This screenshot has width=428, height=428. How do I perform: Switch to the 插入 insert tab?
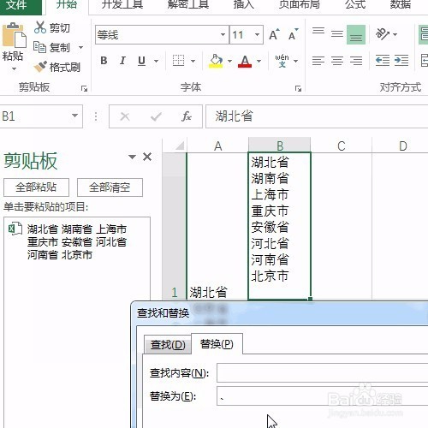click(x=243, y=4)
